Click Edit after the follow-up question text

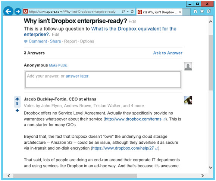point(56,34)
